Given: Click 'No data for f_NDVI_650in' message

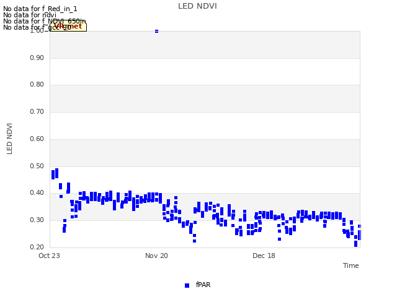Looking at the screenshot, I should (44, 21).
